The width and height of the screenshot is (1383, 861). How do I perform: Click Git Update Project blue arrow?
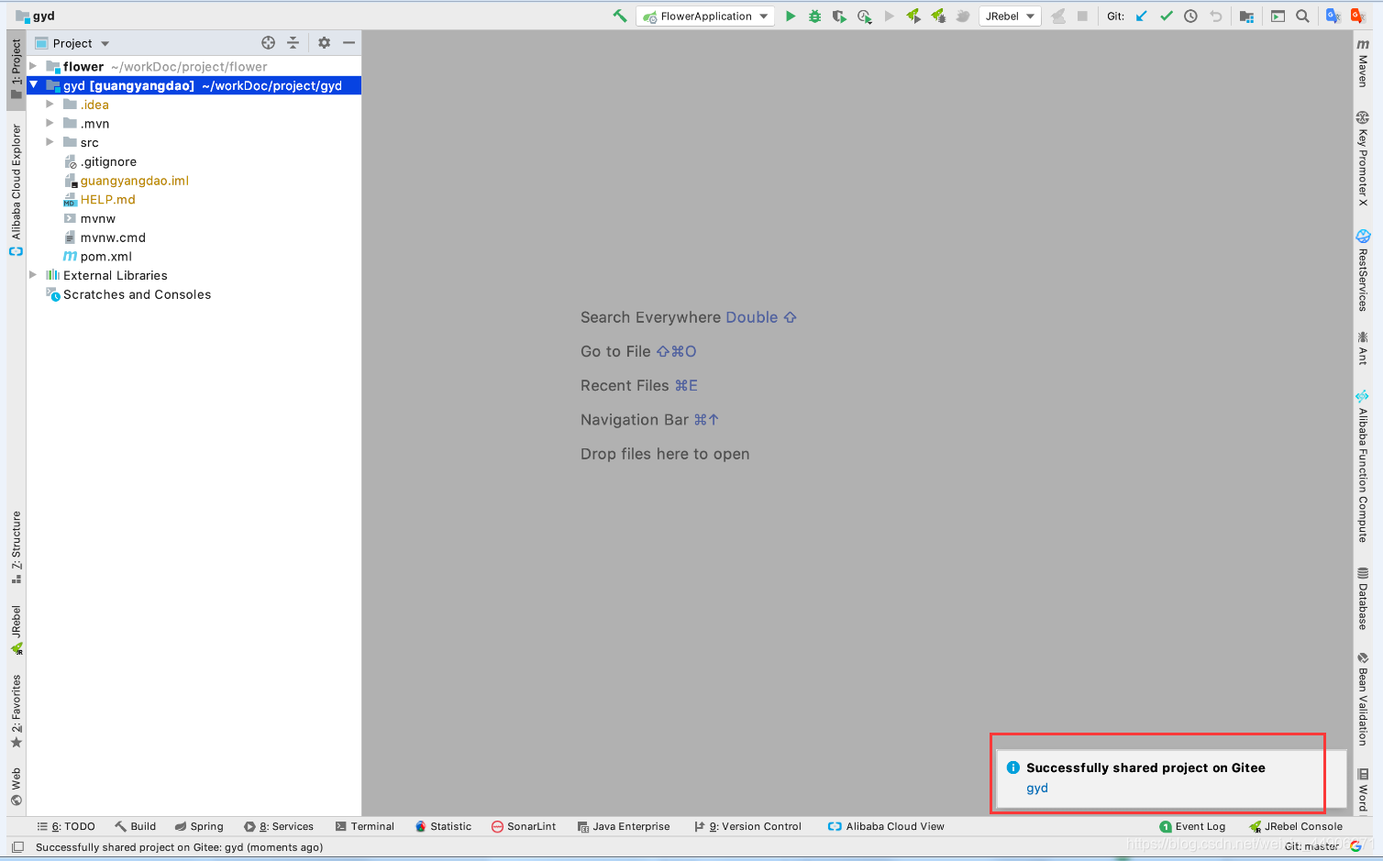click(x=1142, y=16)
